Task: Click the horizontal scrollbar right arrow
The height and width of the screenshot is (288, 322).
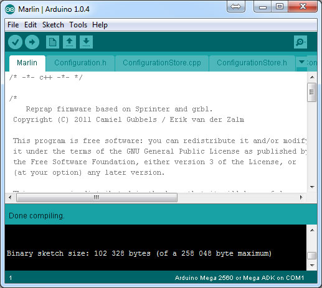Action: point(301,197)
